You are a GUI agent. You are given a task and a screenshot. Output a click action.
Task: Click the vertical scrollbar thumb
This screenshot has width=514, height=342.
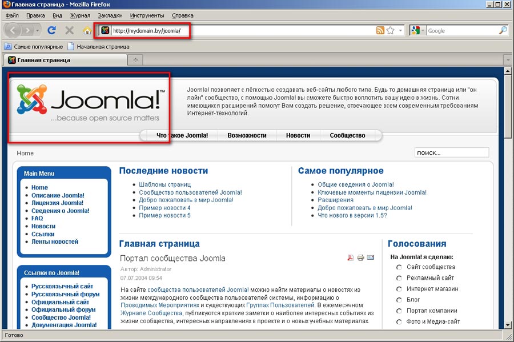pos(508,106)
